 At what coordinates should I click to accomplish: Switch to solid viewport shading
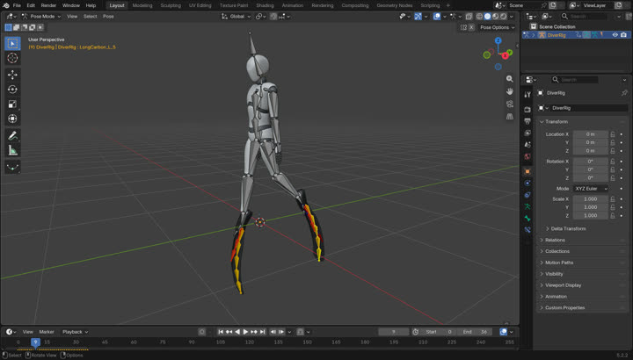pyautogui.click(x=487, y=17)
